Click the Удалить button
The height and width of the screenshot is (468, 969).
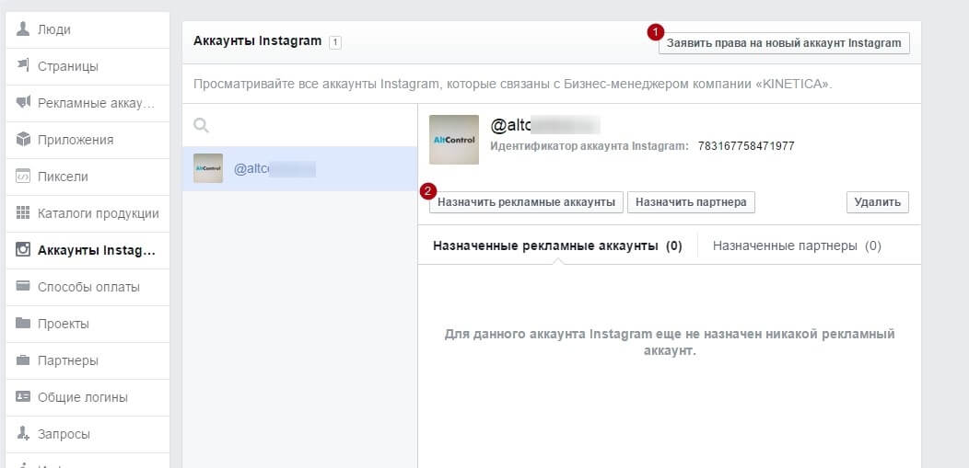pos(878,202)
